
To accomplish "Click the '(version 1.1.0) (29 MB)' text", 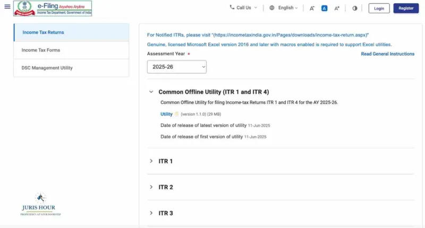I will pos(201,114).
